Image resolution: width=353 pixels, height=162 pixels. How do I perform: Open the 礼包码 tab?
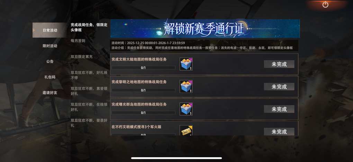50,77
